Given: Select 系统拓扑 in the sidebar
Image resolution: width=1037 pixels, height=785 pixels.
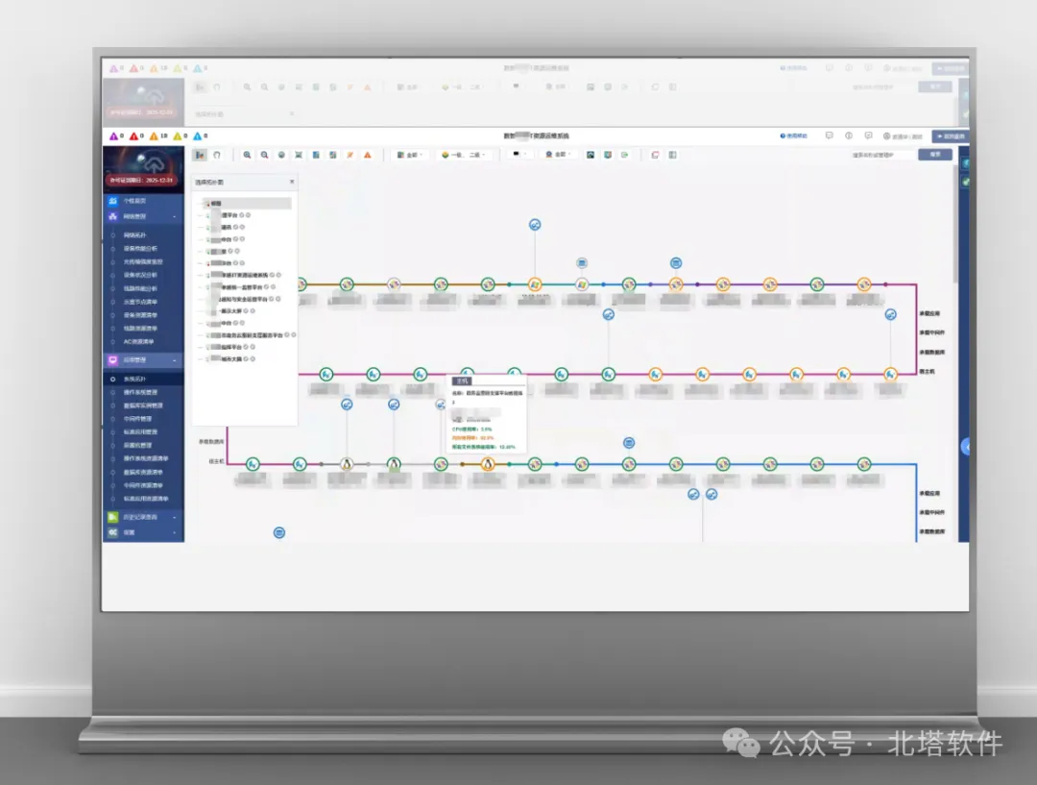Looking at the screenshot, I should [135, 380].
